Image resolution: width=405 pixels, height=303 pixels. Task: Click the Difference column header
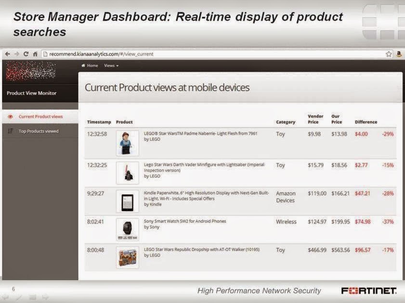click(x=366, y=122)
